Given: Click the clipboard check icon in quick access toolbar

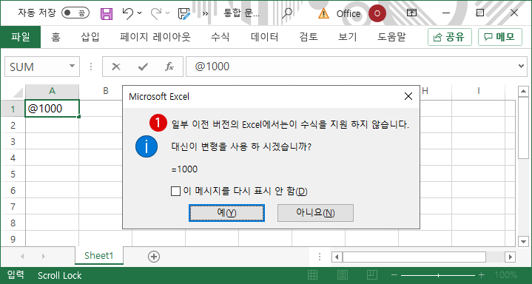Looking at the screenshot, I should click(184, 13).
